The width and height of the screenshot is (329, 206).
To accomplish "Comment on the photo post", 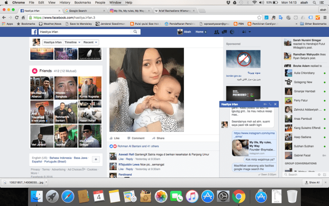I will pos(136,138).
